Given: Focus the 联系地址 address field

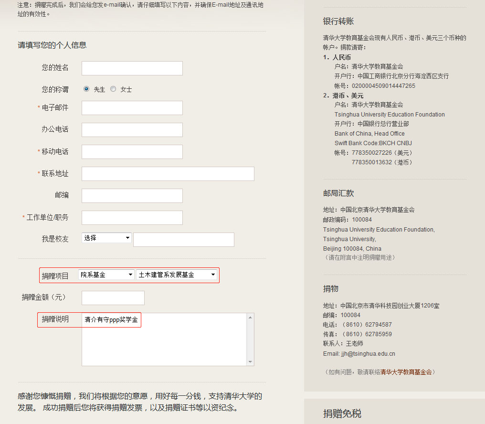Looking at the screenshot, I should (x=168, y=174).
